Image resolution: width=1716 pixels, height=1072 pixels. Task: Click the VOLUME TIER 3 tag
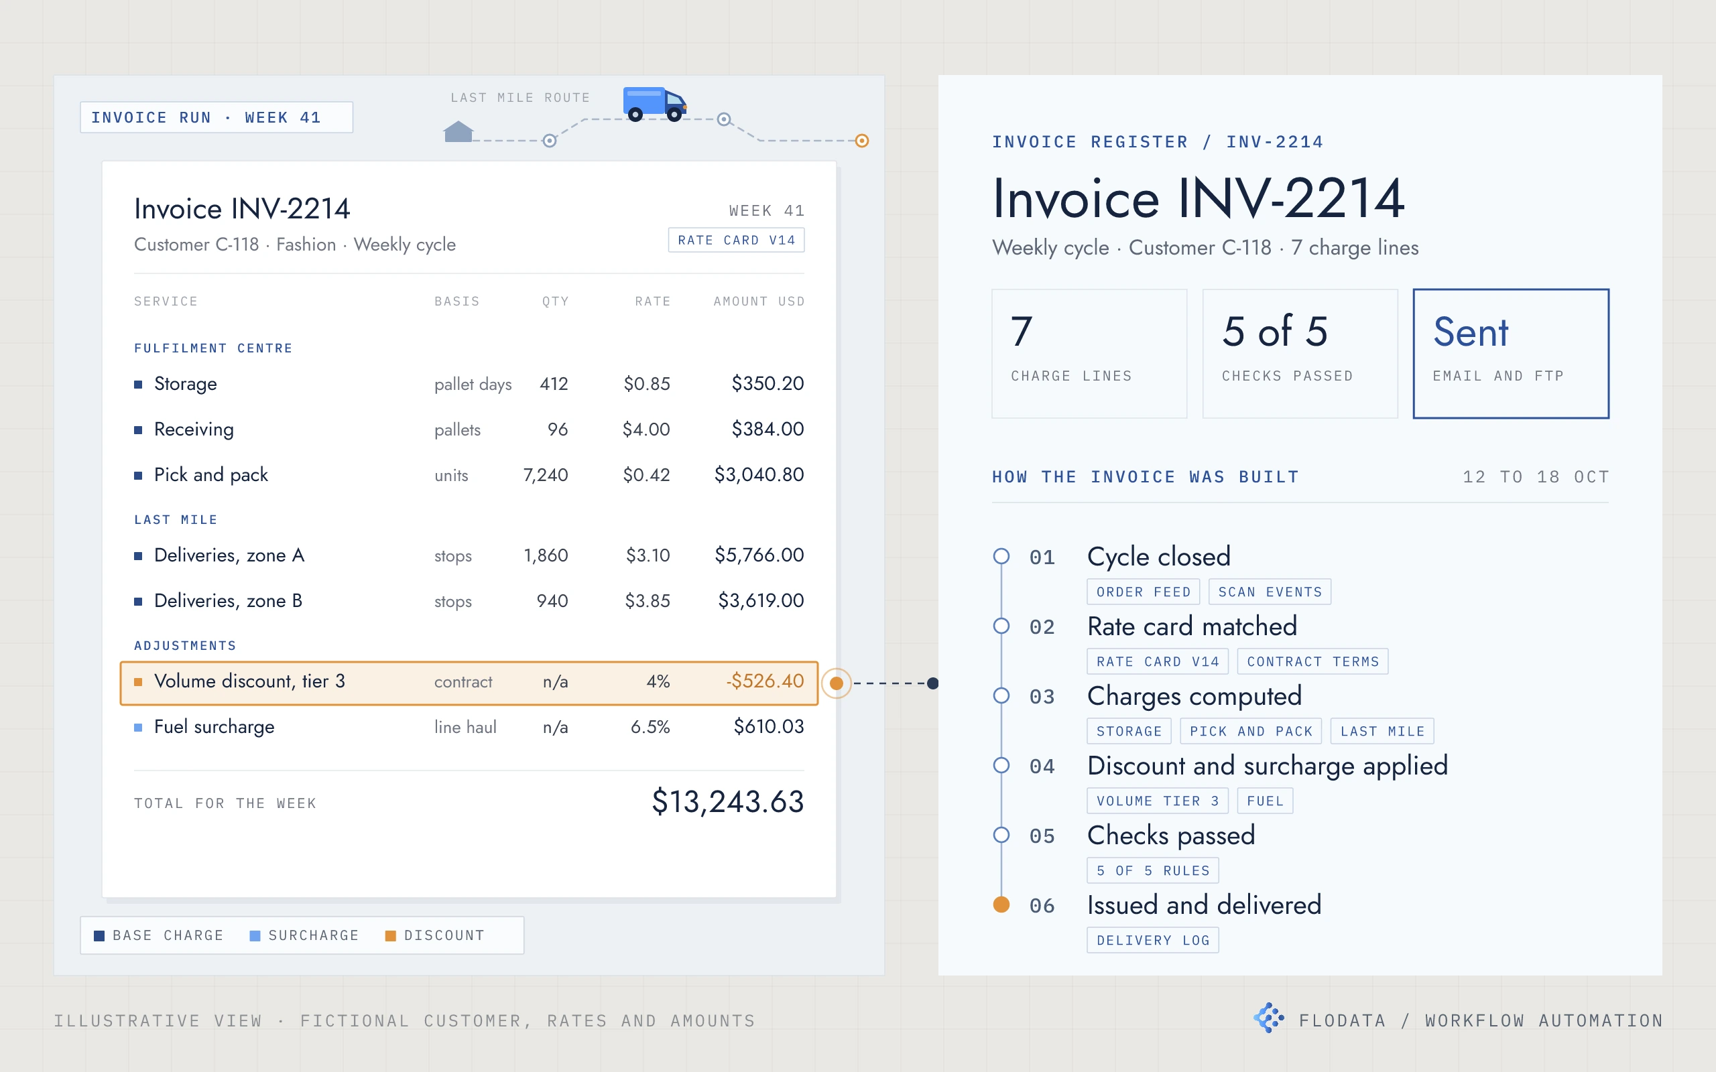(x=1157, y=801)
